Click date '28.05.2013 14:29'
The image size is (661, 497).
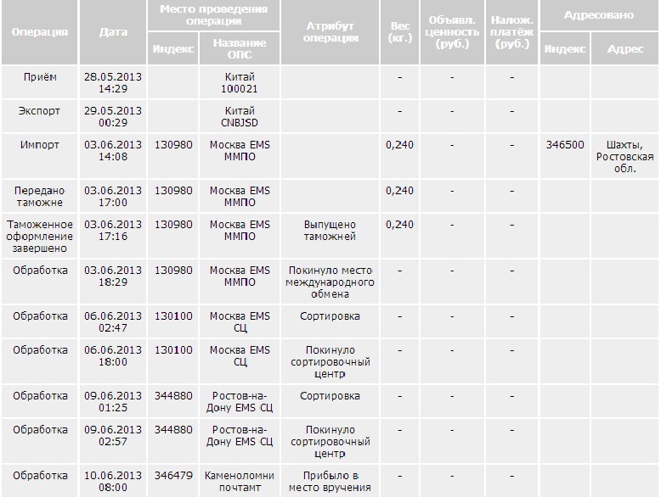pyautogui.click(x=112, y=83)
